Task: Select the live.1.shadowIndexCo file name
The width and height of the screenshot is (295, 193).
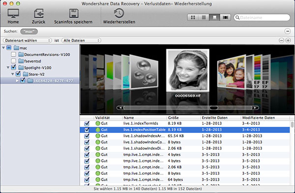Action: point(145,142)
